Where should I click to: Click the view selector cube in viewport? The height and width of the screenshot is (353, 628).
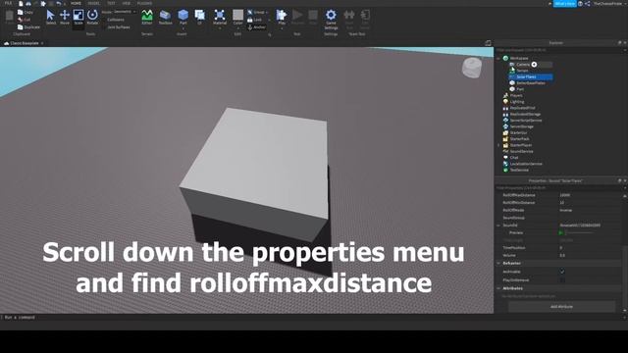[x=472, y=68]
